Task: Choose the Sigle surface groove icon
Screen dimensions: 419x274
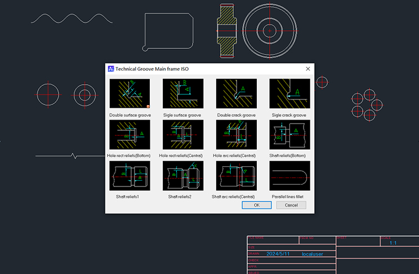Action: (183, 94)
